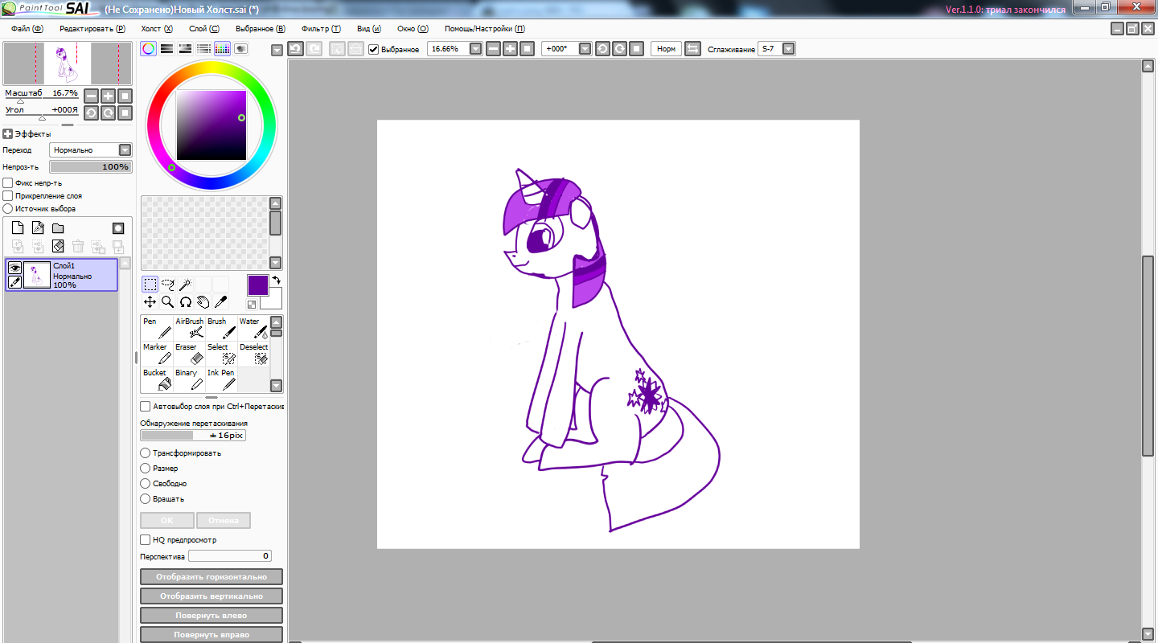Activate the hand pan tool
This screenshot has width=1158, height=643.
(203, 302)
